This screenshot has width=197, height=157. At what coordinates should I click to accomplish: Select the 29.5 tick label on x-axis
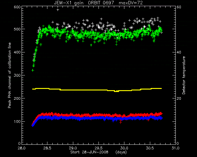click(98, 148)
